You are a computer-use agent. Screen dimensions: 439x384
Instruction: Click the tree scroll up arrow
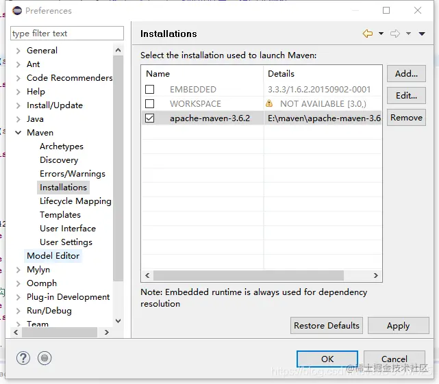118,50
